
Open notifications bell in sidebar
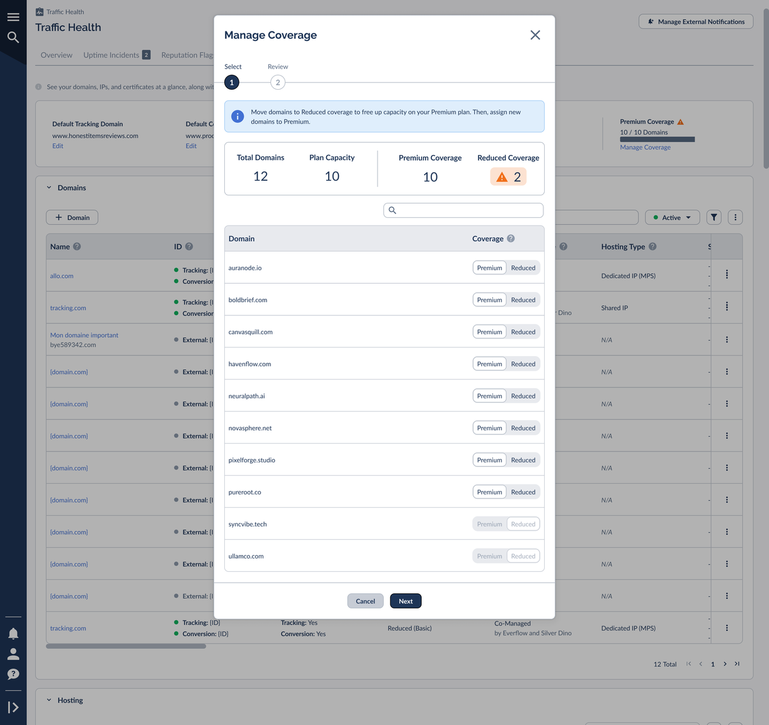point(13,633)
